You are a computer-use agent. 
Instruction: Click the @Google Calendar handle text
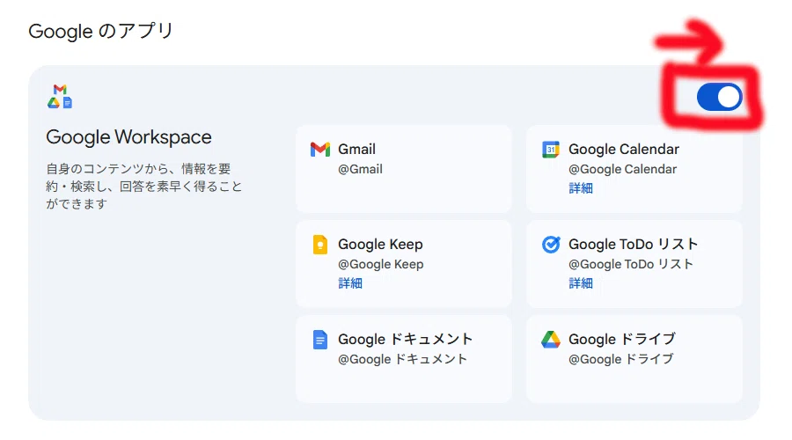(623, 169)
